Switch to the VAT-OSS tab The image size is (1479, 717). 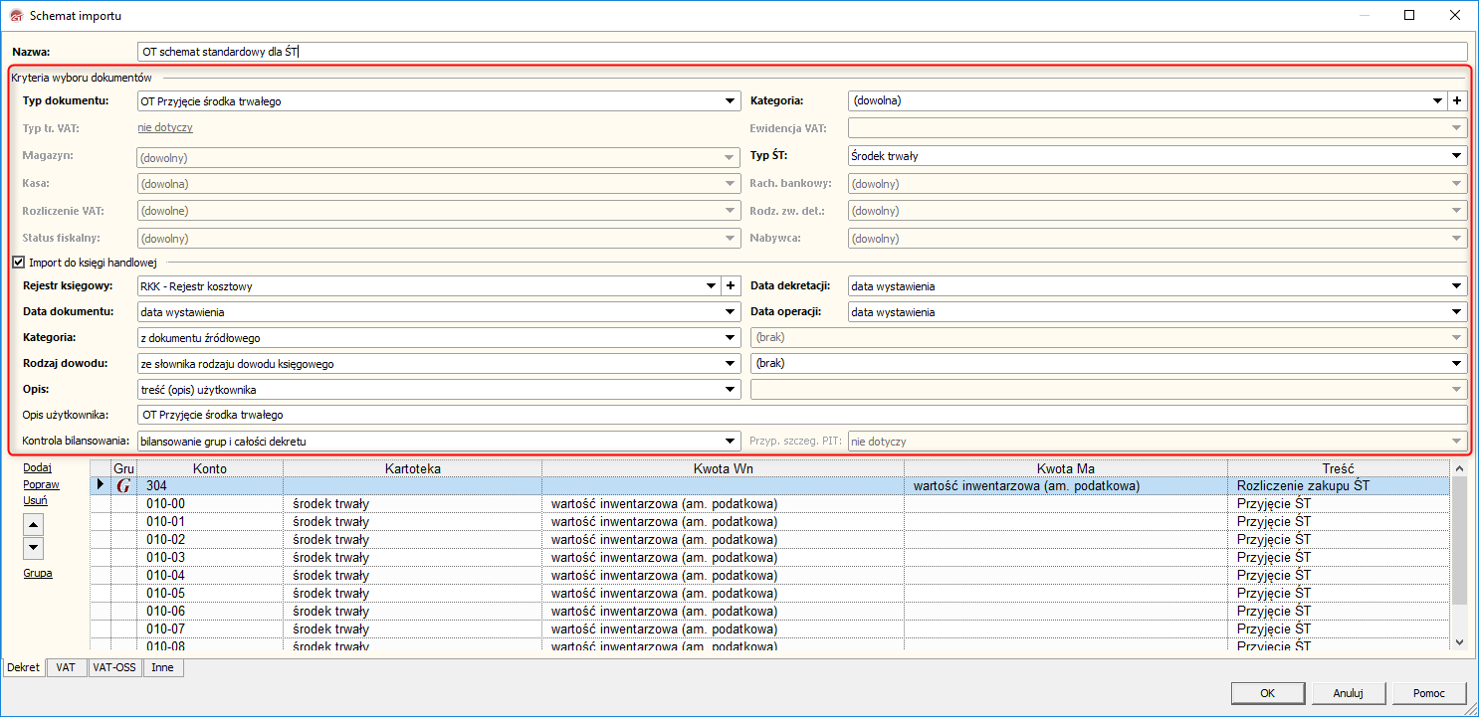[113, 667]
